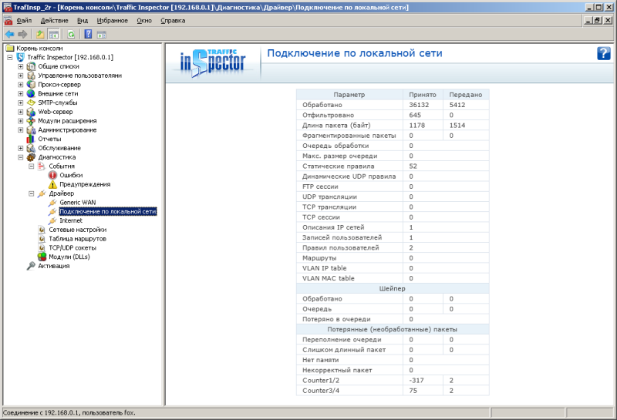The height and width of the screenshot is (420, 617).
Task: Collapse the Драйвер node
Action: point(32,193)
